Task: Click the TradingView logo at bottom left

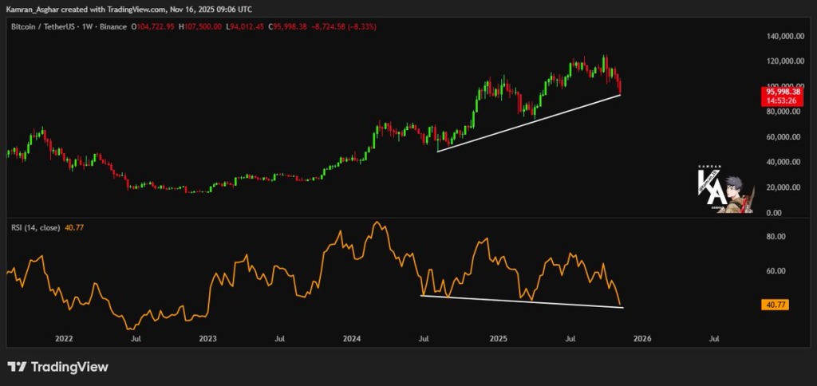Action: point(57,367)
